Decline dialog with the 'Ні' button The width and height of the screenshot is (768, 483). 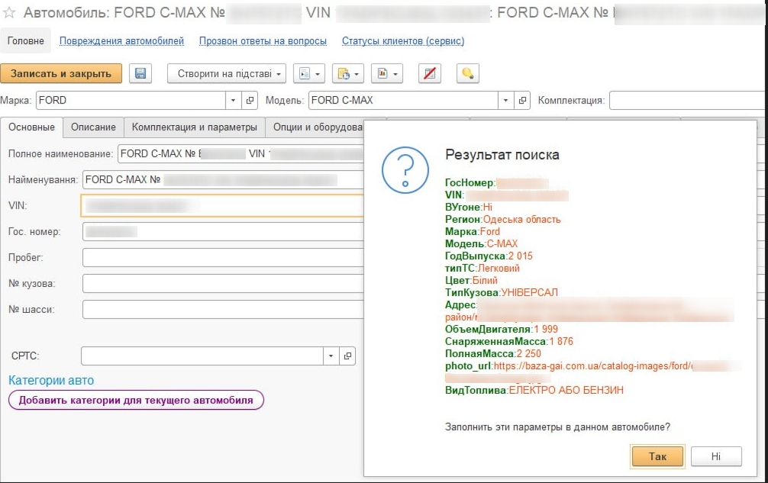(x=715, y=456)
